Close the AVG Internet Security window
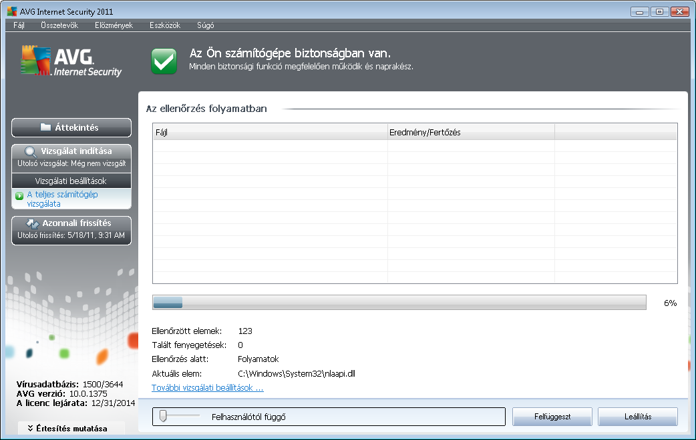Viewport: 696px width, 440px height. (x=679, y=12)
